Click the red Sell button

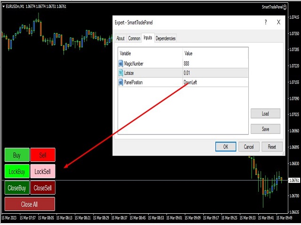tap(43, 155)
